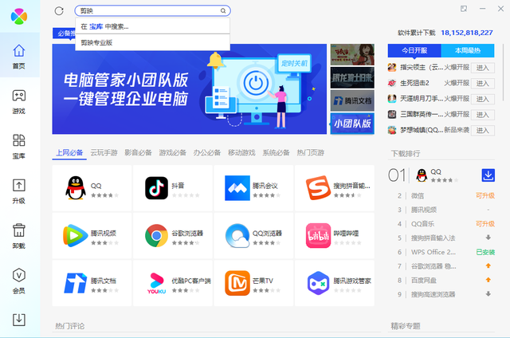510x338 pixels.
Task: Open the 电脑管家小团队版 main banner
Action: 190,89
